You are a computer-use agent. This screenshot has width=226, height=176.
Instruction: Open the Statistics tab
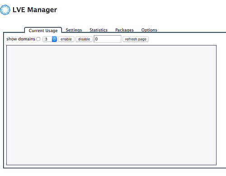click(99, 30)
